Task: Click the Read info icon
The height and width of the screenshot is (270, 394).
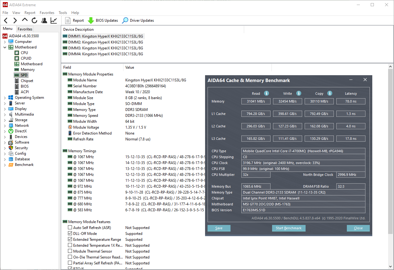Action: 266,93
